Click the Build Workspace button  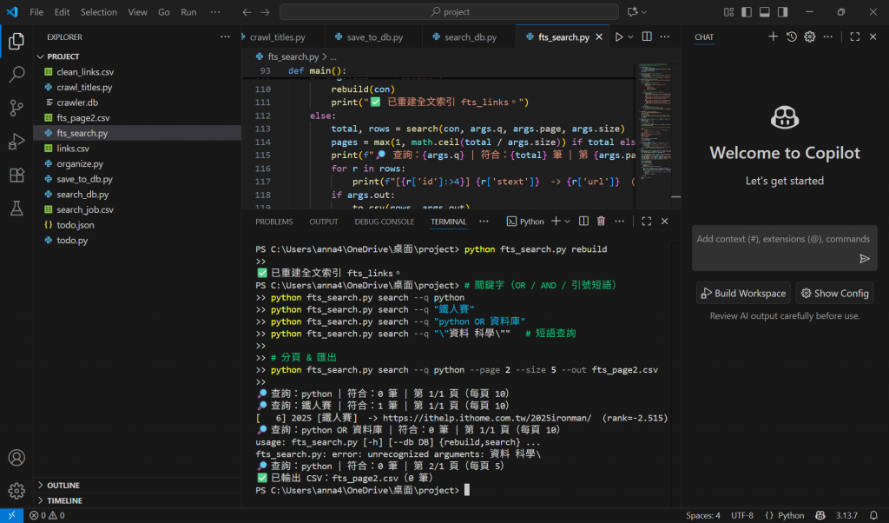pyautogui.click(x=742, y=294)
